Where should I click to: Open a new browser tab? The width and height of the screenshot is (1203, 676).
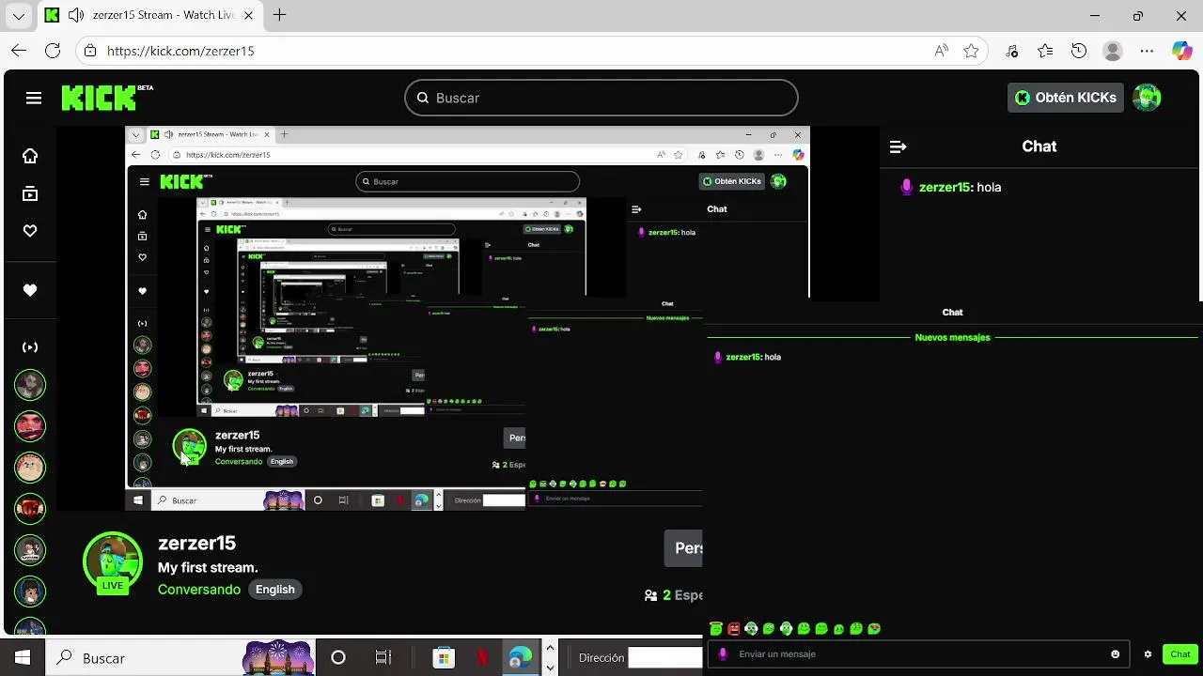click(x=279, y=15)
